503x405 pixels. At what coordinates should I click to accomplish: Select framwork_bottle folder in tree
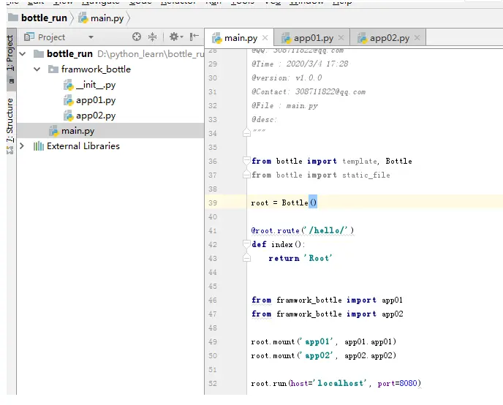[89, 69]
